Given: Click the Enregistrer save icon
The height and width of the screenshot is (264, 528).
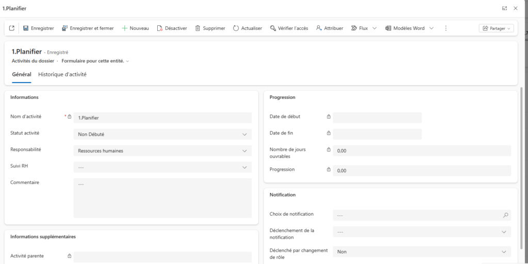Looking at the screenshot, I should (x=26, y=28).
